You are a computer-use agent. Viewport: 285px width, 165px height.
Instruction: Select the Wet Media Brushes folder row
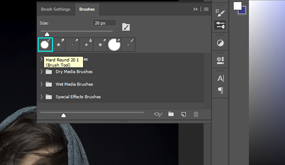coord(120,84)
